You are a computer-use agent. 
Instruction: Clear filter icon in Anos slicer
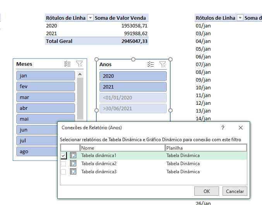coord(163,64)
